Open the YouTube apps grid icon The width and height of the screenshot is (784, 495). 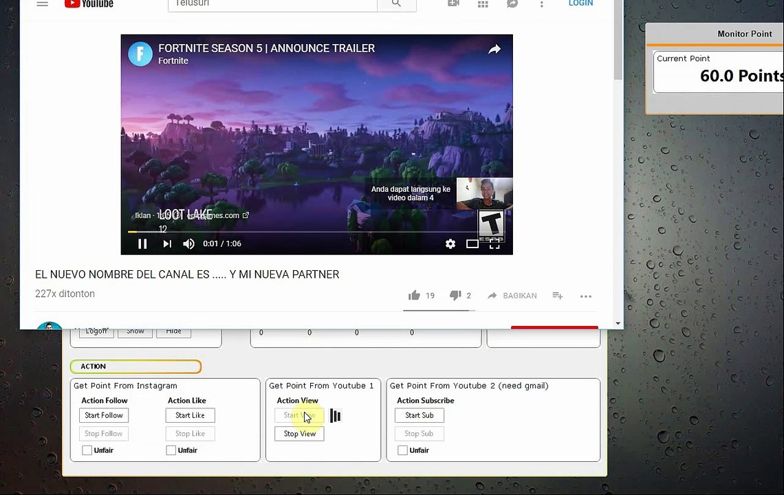pyautogui.click(x=483, y=3)
